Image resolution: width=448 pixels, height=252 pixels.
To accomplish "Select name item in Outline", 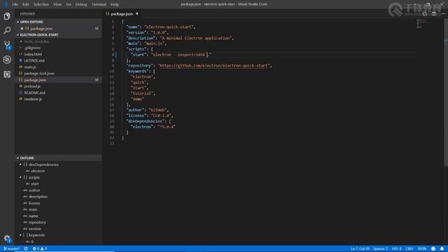I will (x=34, y=216).
